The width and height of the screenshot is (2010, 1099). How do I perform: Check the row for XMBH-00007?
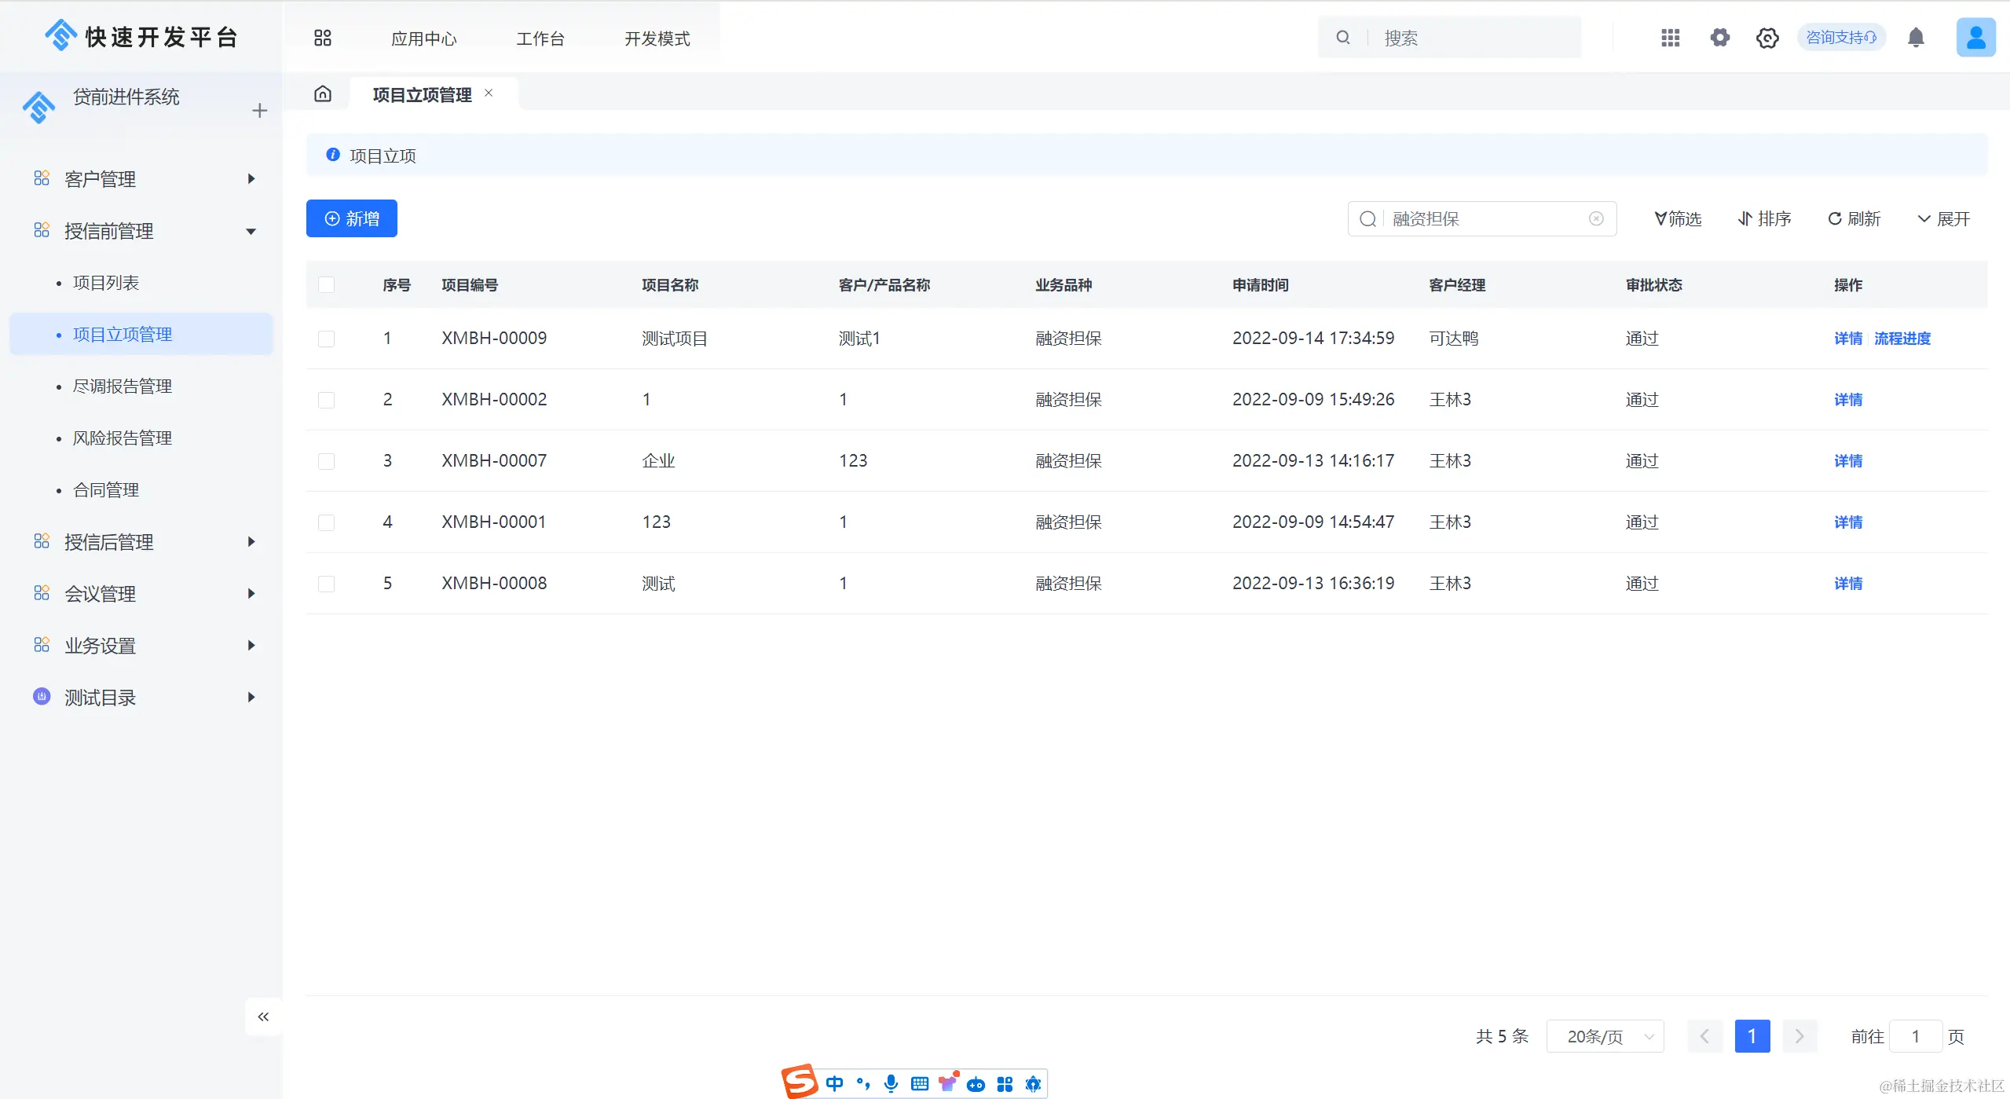327,461
